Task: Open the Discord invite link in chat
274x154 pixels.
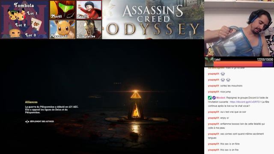Action: click(245, 102)
